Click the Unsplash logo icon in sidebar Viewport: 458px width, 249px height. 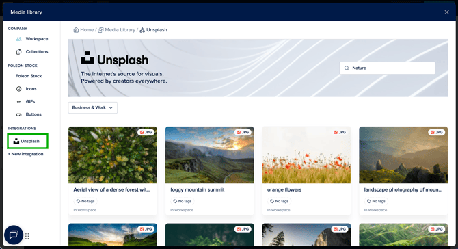pos(16,141)
